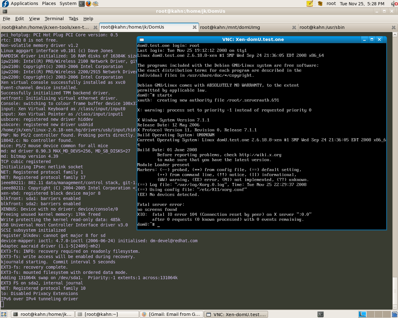Switch to Gmail window in the taskbar
Screen dimensions: 398x318
171,314
